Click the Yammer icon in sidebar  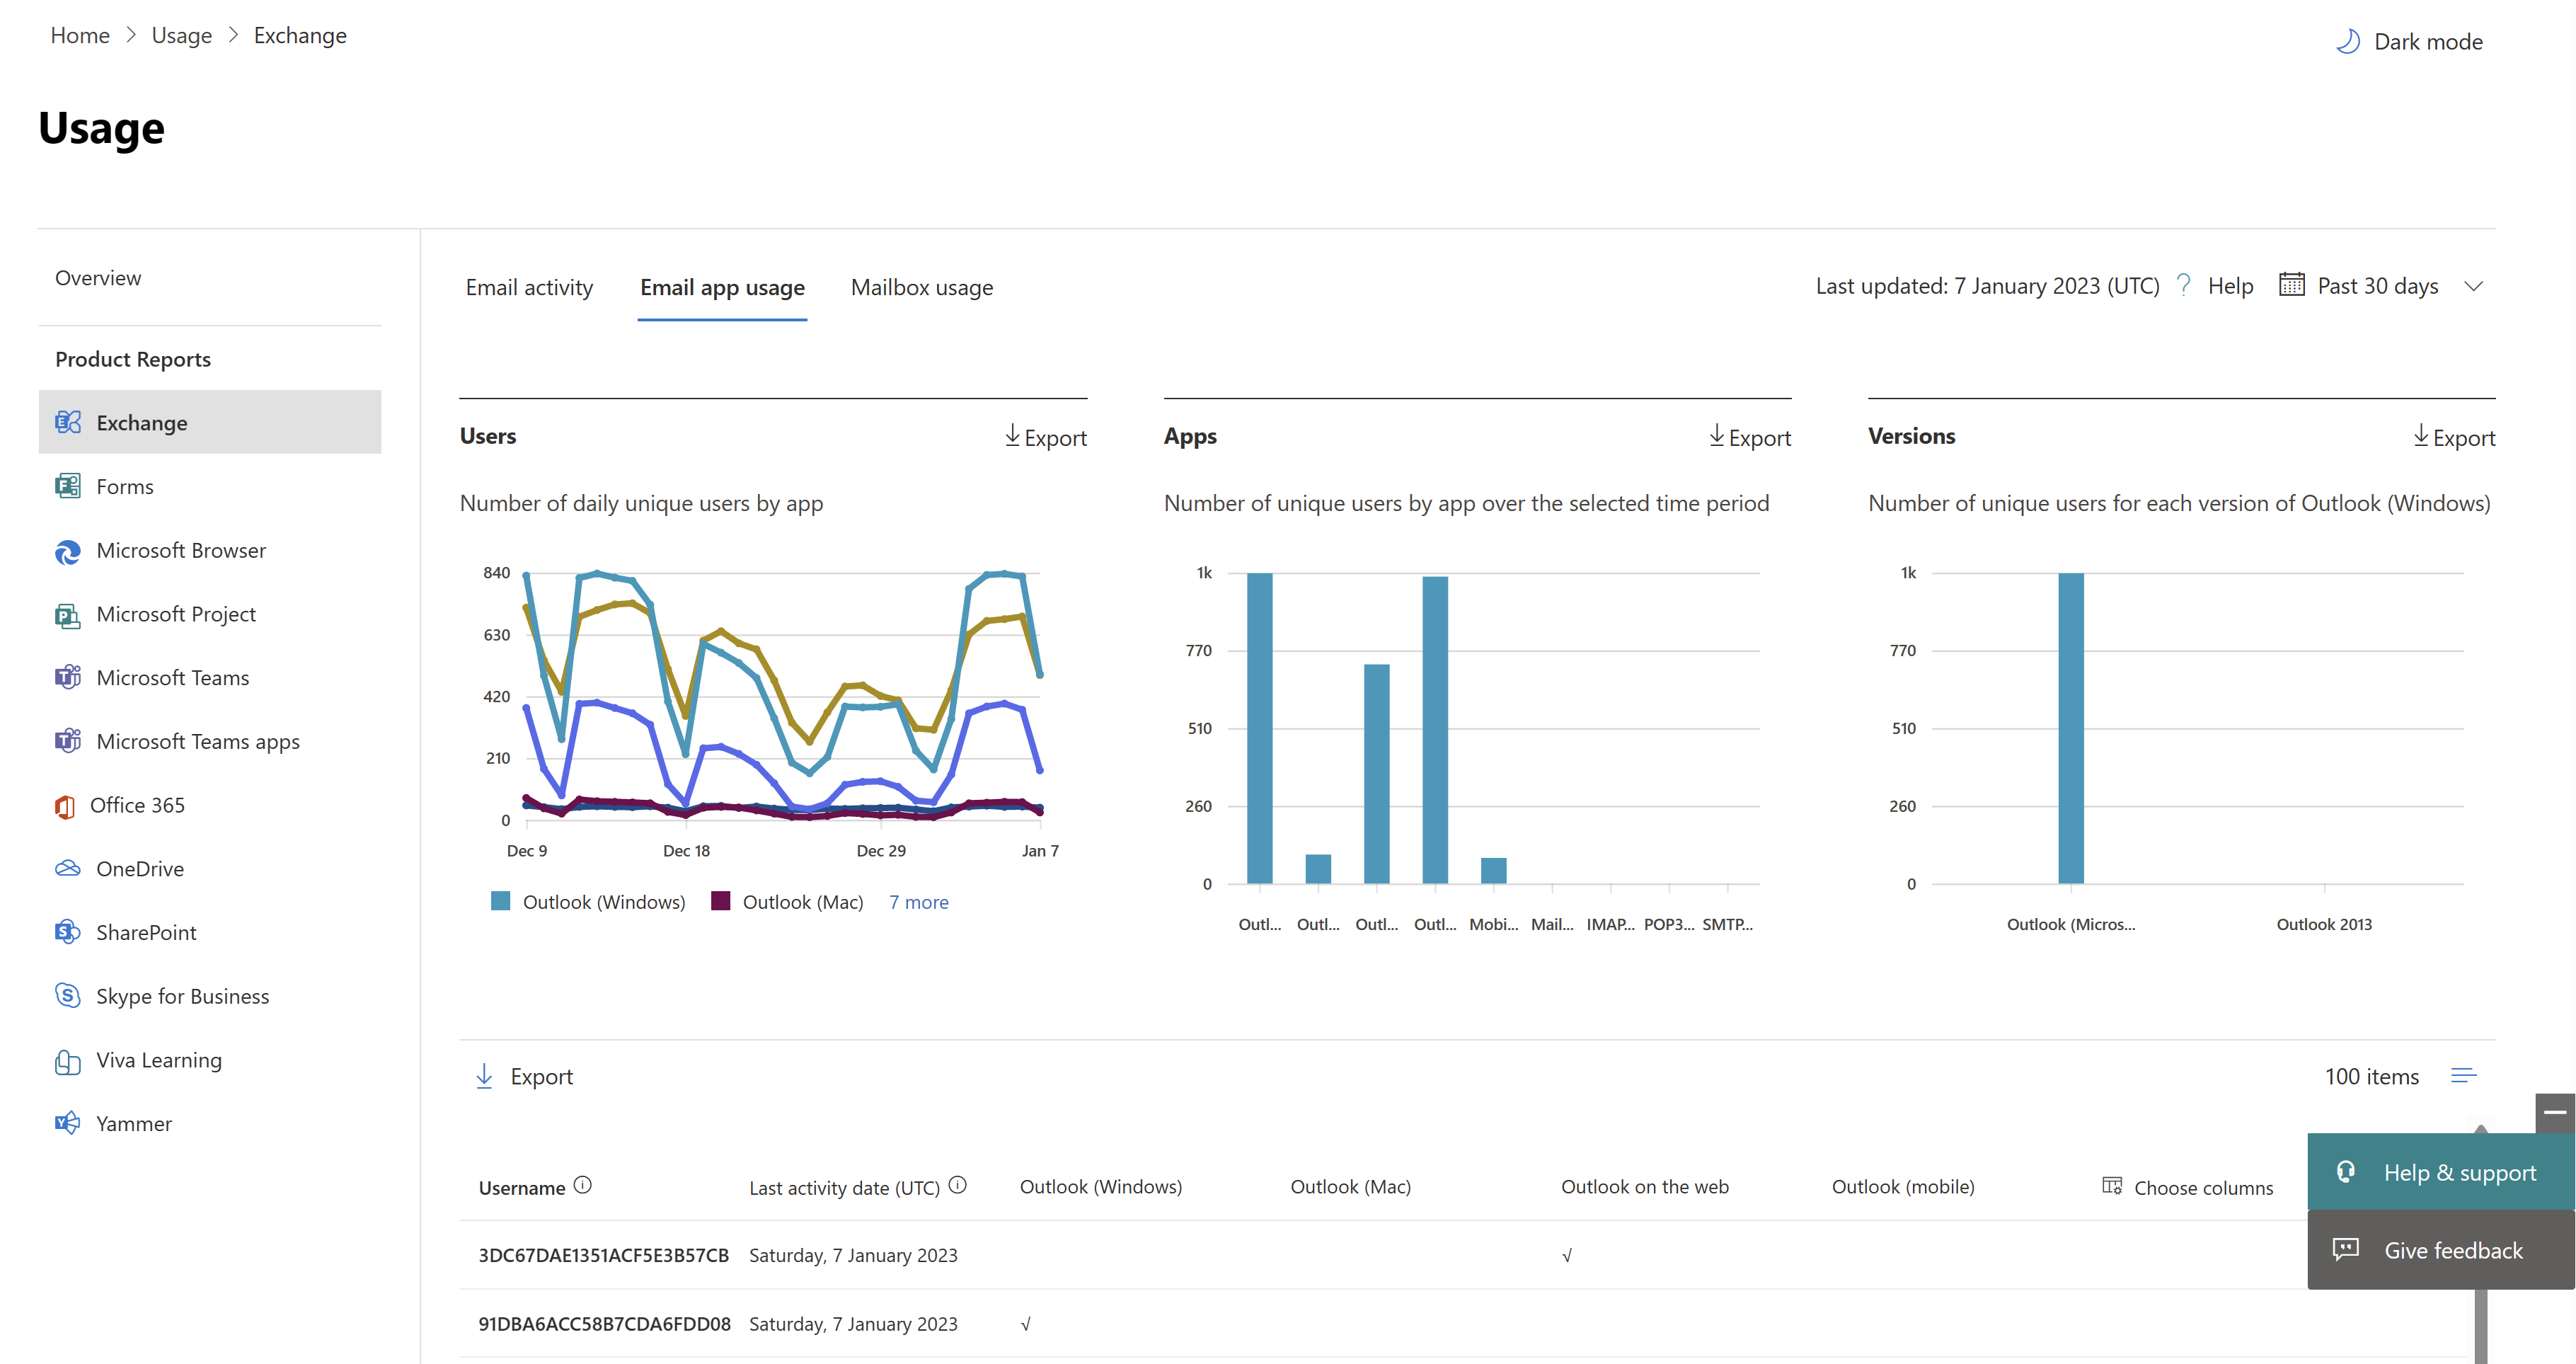click(67, 1123)
